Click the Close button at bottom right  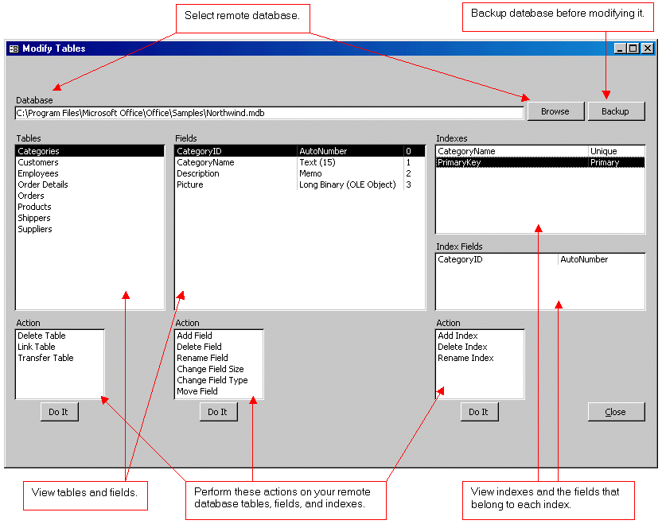pos(615,412)
